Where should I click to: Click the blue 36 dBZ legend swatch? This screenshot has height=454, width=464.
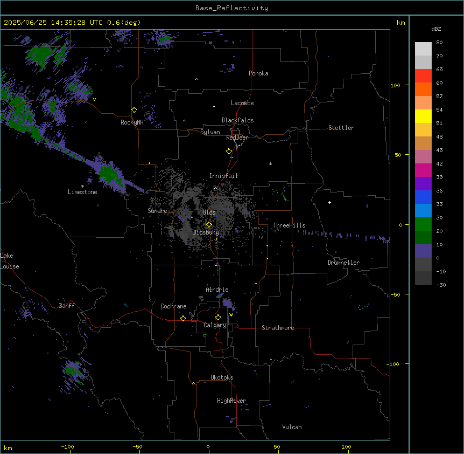423,197
